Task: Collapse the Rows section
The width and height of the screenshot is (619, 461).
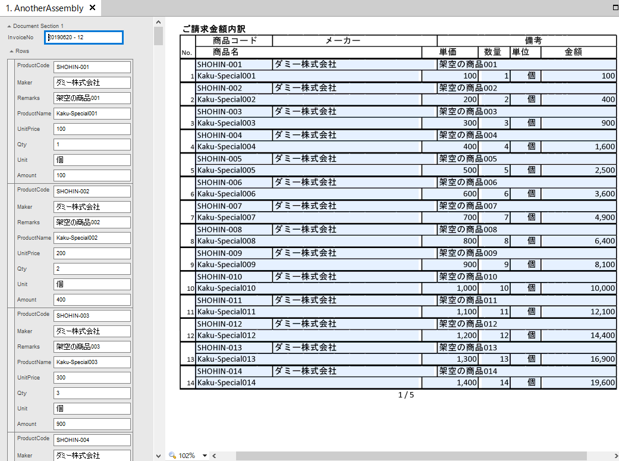Action: (x=12, y=51)
